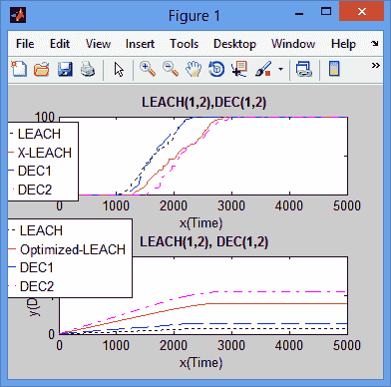The image size is (391, 387).
Task: Select DEC2 entry in top legend
Action: (35, 190)
